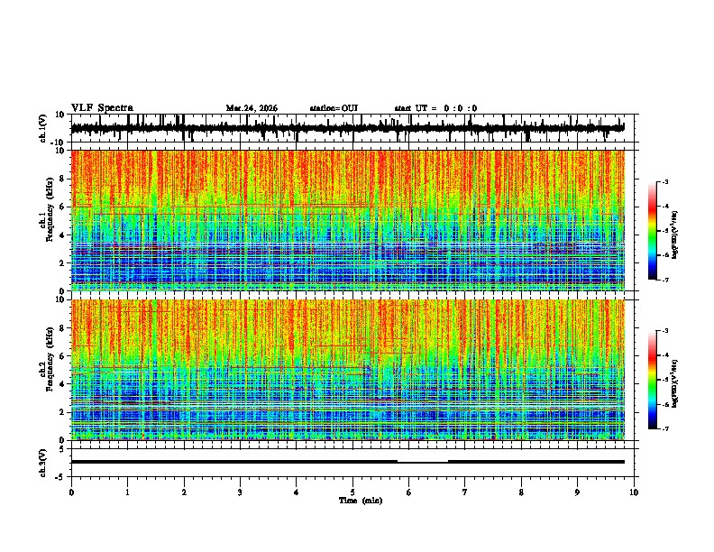The width and height of the screenshot is (714, 552).
Task: Click the ch.1 color bar "log(PSD)(V²/Hz)" label
Action: point(674,235)
